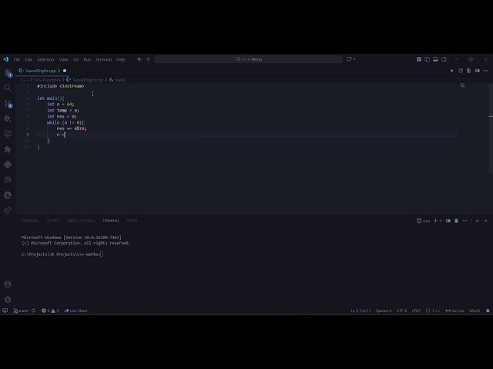Open the Remote Explorer monitor icon
The height and width of the screenshot is (369, 493).
click(x=8, y=134)
